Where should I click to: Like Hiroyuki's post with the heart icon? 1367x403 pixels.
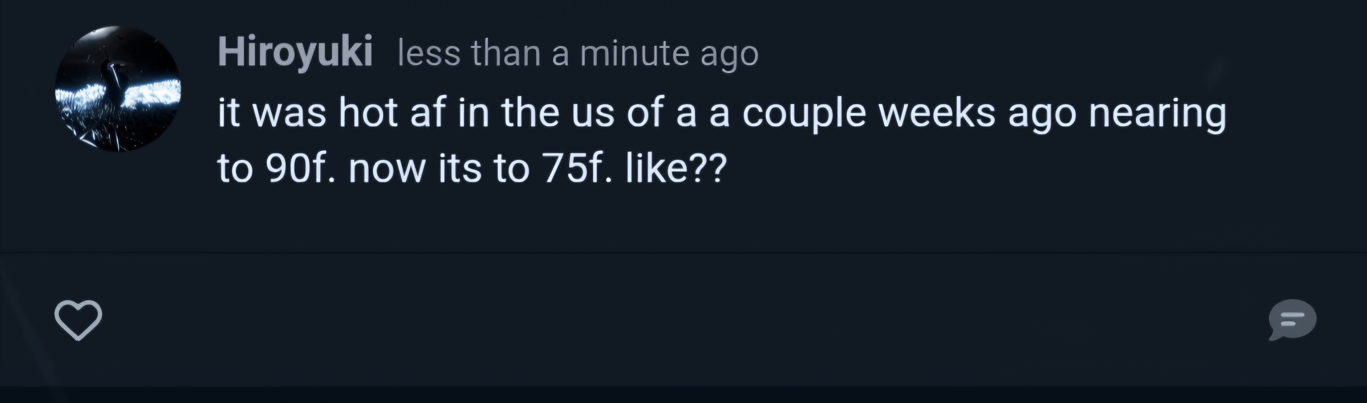pyautogui.click(x=78, y=319)
